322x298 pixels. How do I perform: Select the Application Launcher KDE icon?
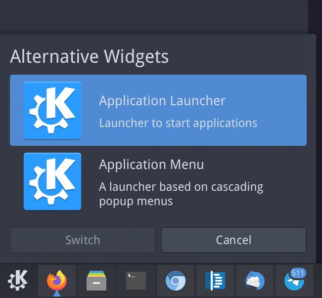click(x=52, y=110)
